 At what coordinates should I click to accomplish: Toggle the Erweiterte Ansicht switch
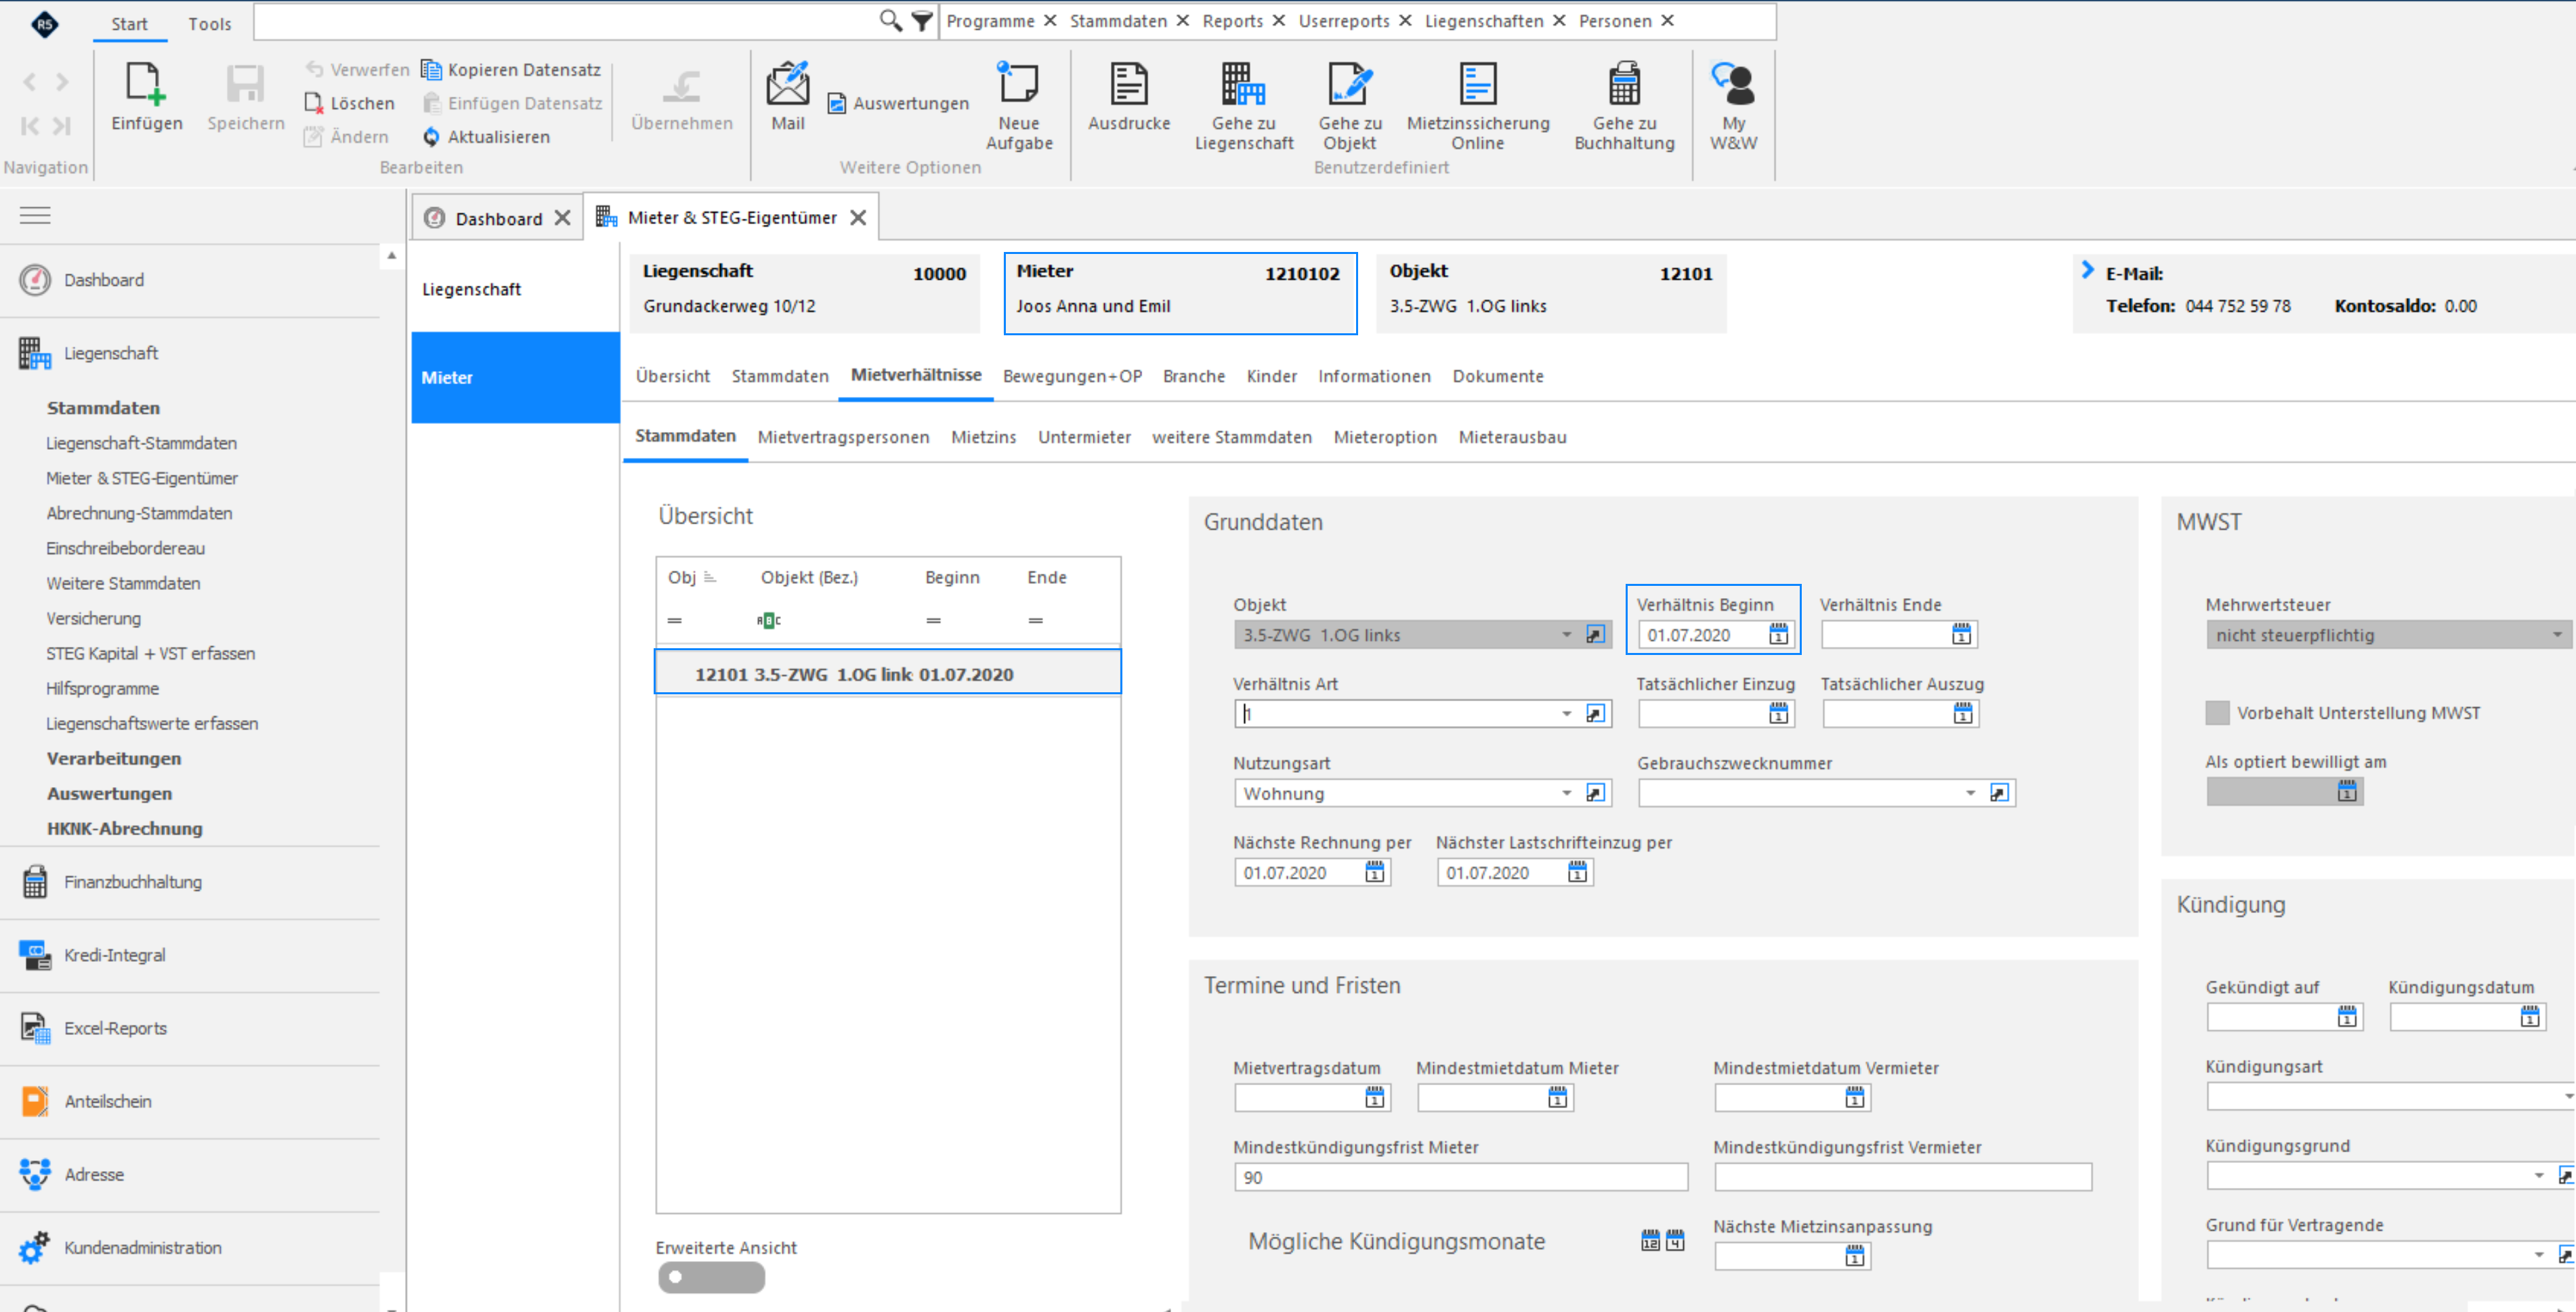point(711,1277)
